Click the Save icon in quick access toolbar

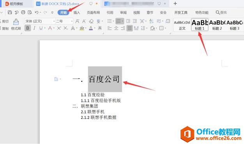10,13
